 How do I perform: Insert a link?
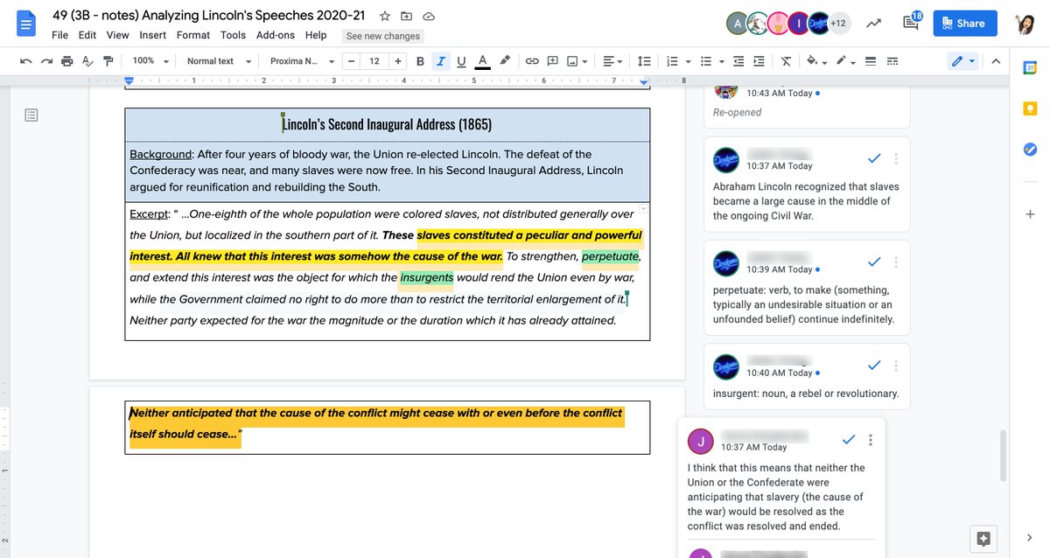click(531, 61)
